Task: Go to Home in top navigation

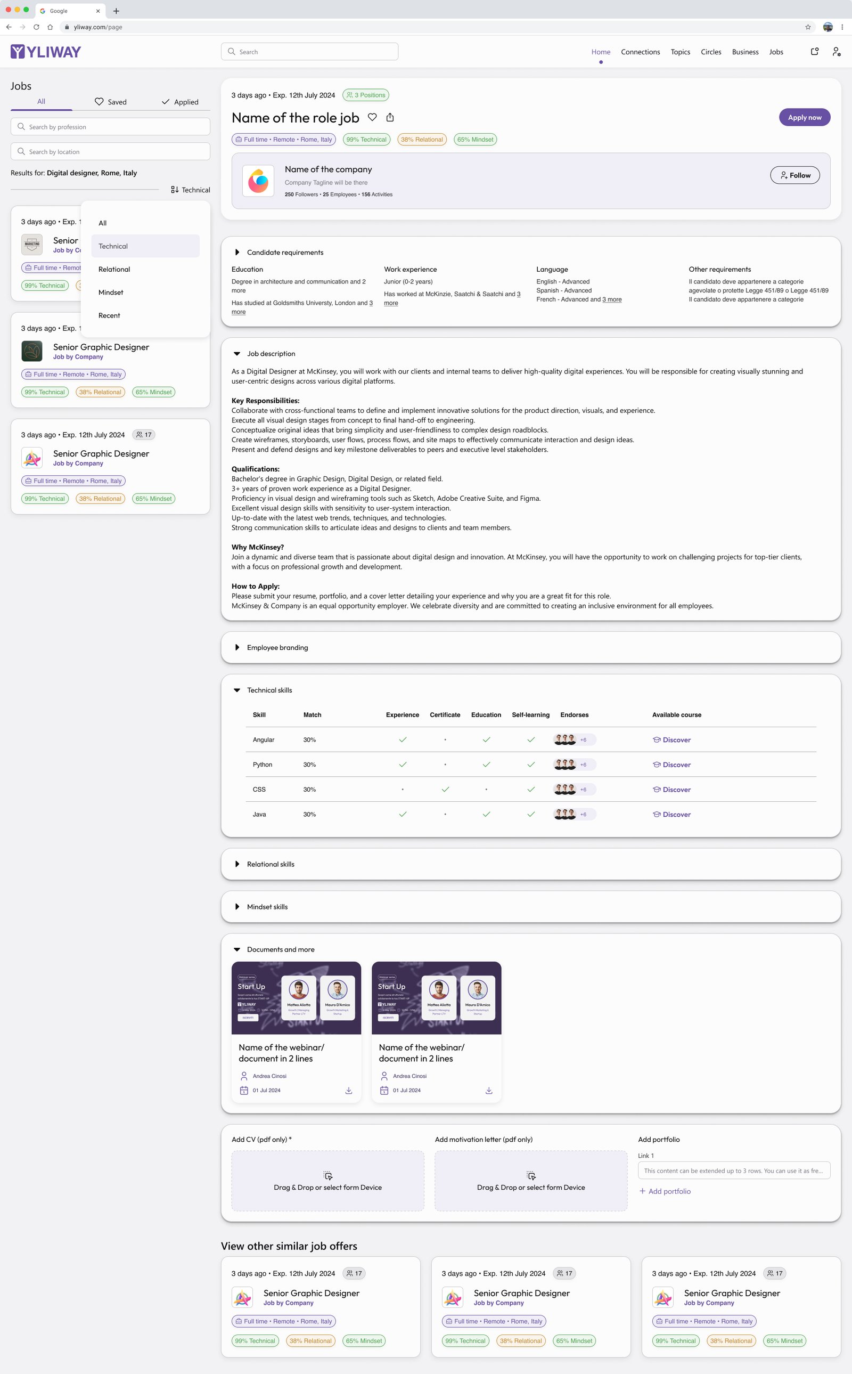Action: pos(601,52)
